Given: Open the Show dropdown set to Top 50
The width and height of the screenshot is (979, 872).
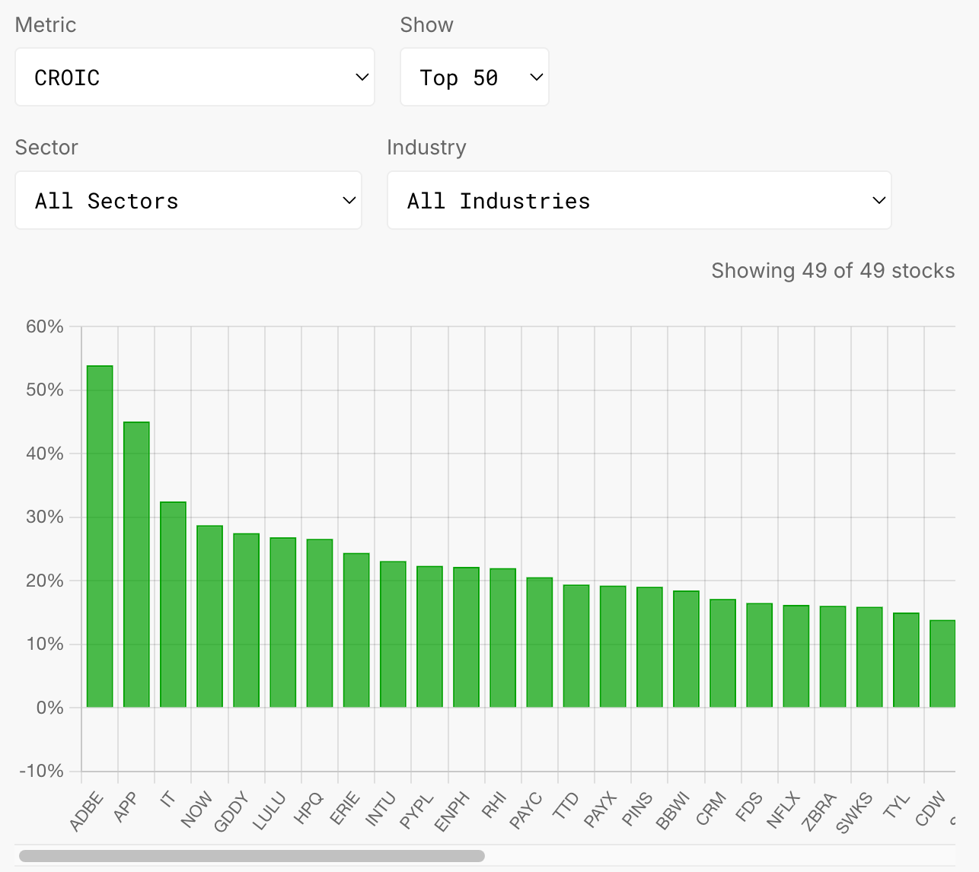Looking at the screenshot, I should point(474,78).
